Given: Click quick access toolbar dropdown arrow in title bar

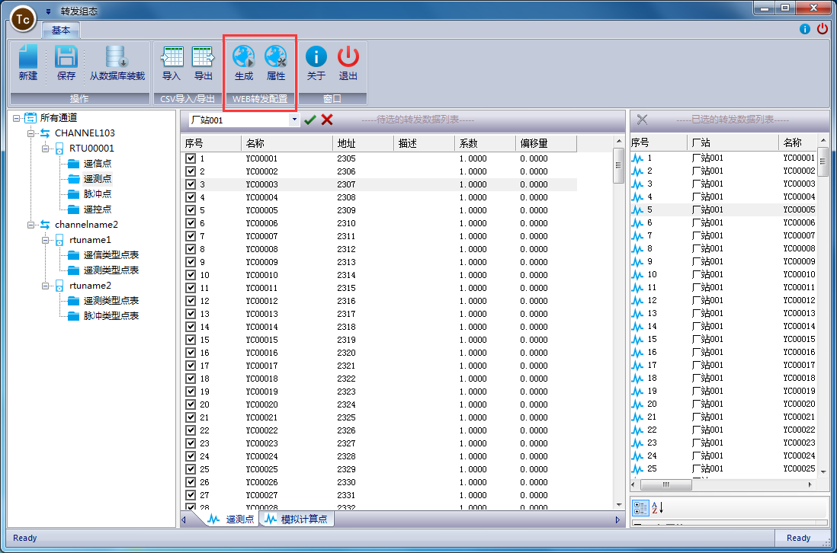Looking at the screenshot, I should [x=48, y=11].
